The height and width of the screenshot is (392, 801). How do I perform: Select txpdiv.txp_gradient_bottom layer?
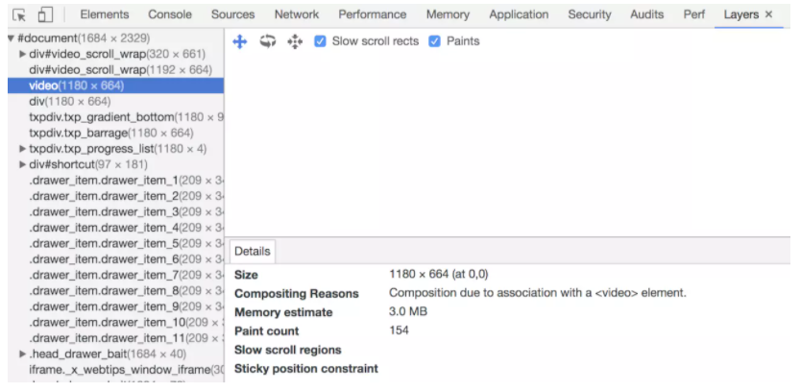point(115,117)
